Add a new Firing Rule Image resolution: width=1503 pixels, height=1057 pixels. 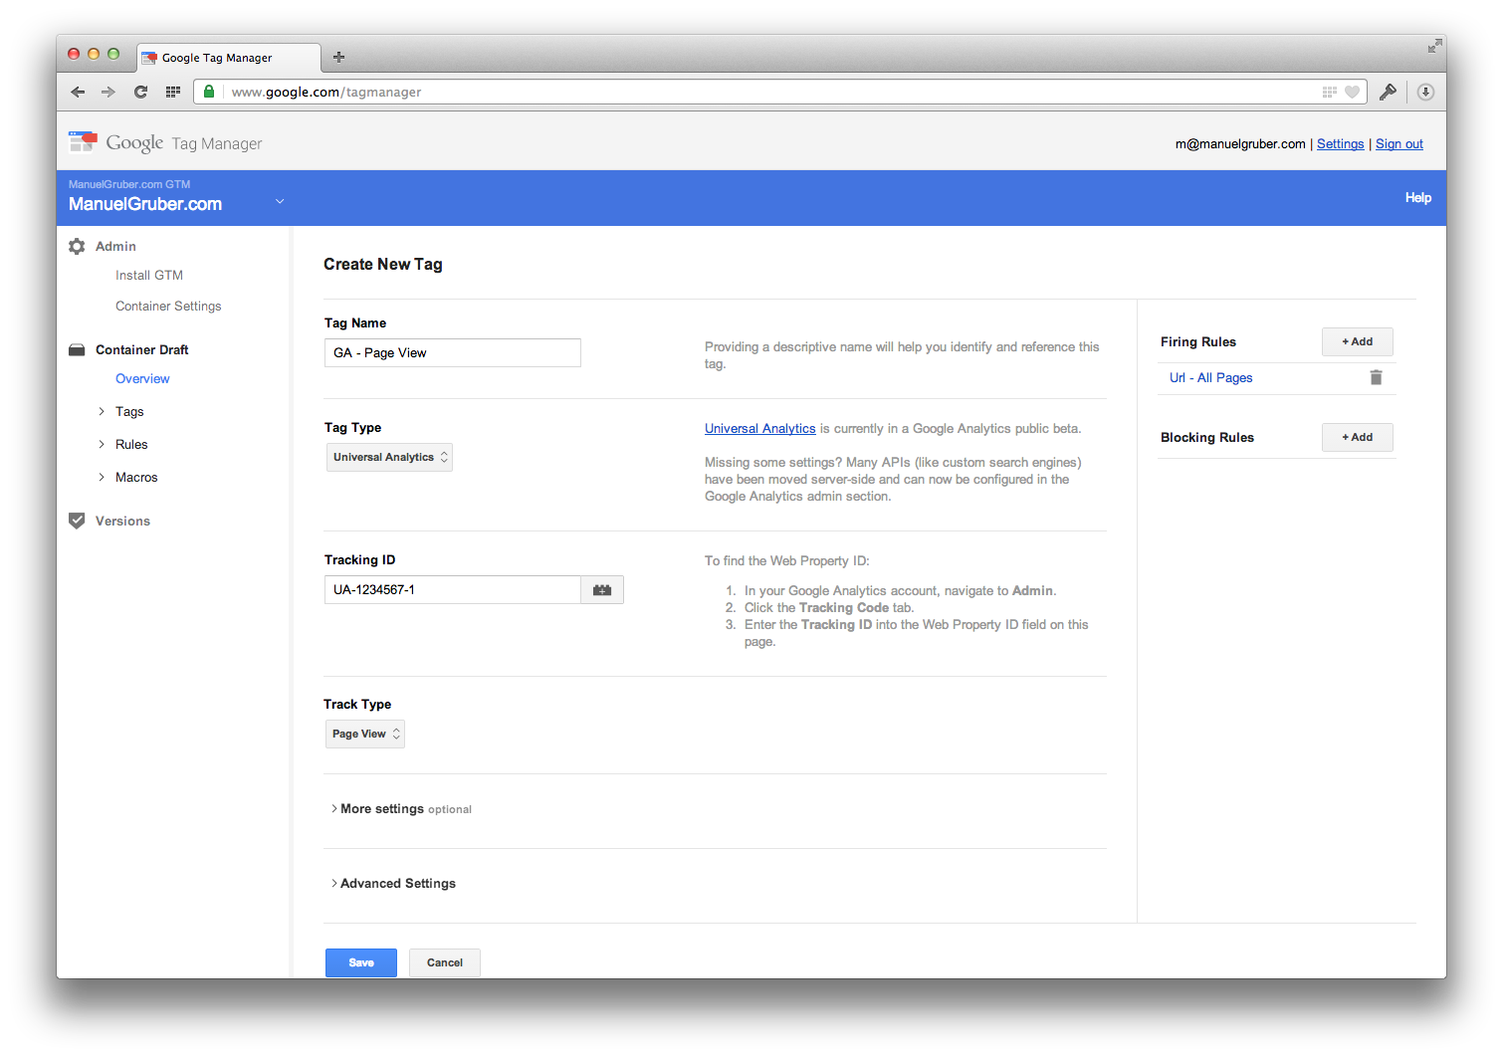tap(1358, 341)
